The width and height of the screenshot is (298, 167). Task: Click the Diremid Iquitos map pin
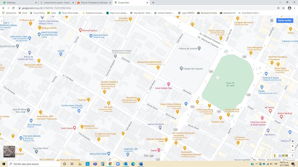coord(80,30)
